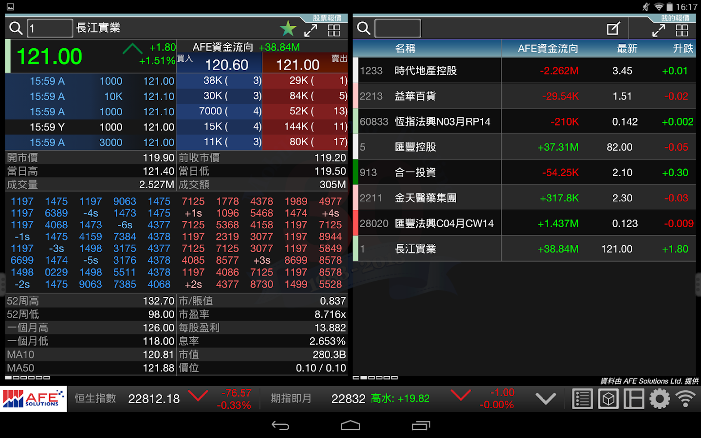701x438 pixels.
Task: Tap the left panel page indicator dots
Action: (x=27, y=378)
